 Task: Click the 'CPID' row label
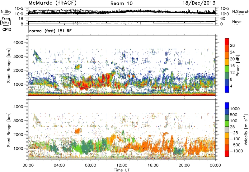click(x=7, y=29)
